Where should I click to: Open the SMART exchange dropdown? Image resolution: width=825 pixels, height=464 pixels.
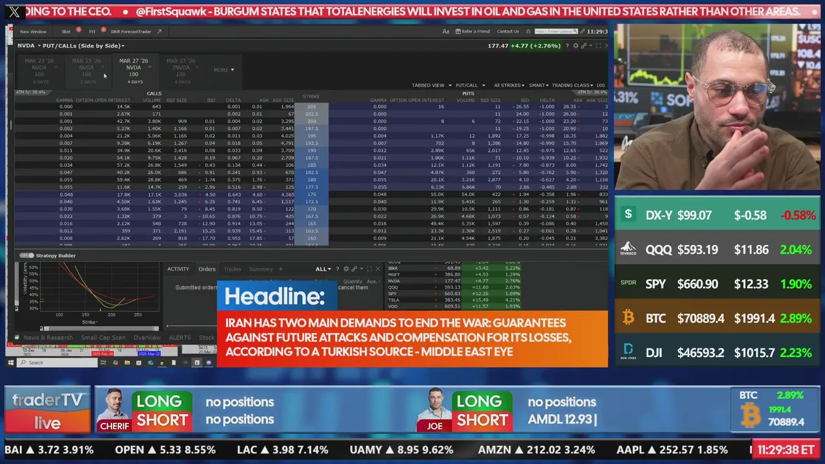click(x=539, y=85)
